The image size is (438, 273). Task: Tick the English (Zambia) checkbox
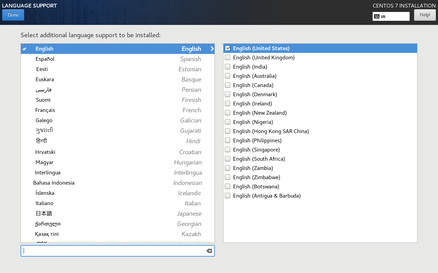click(x=228, y=168)
